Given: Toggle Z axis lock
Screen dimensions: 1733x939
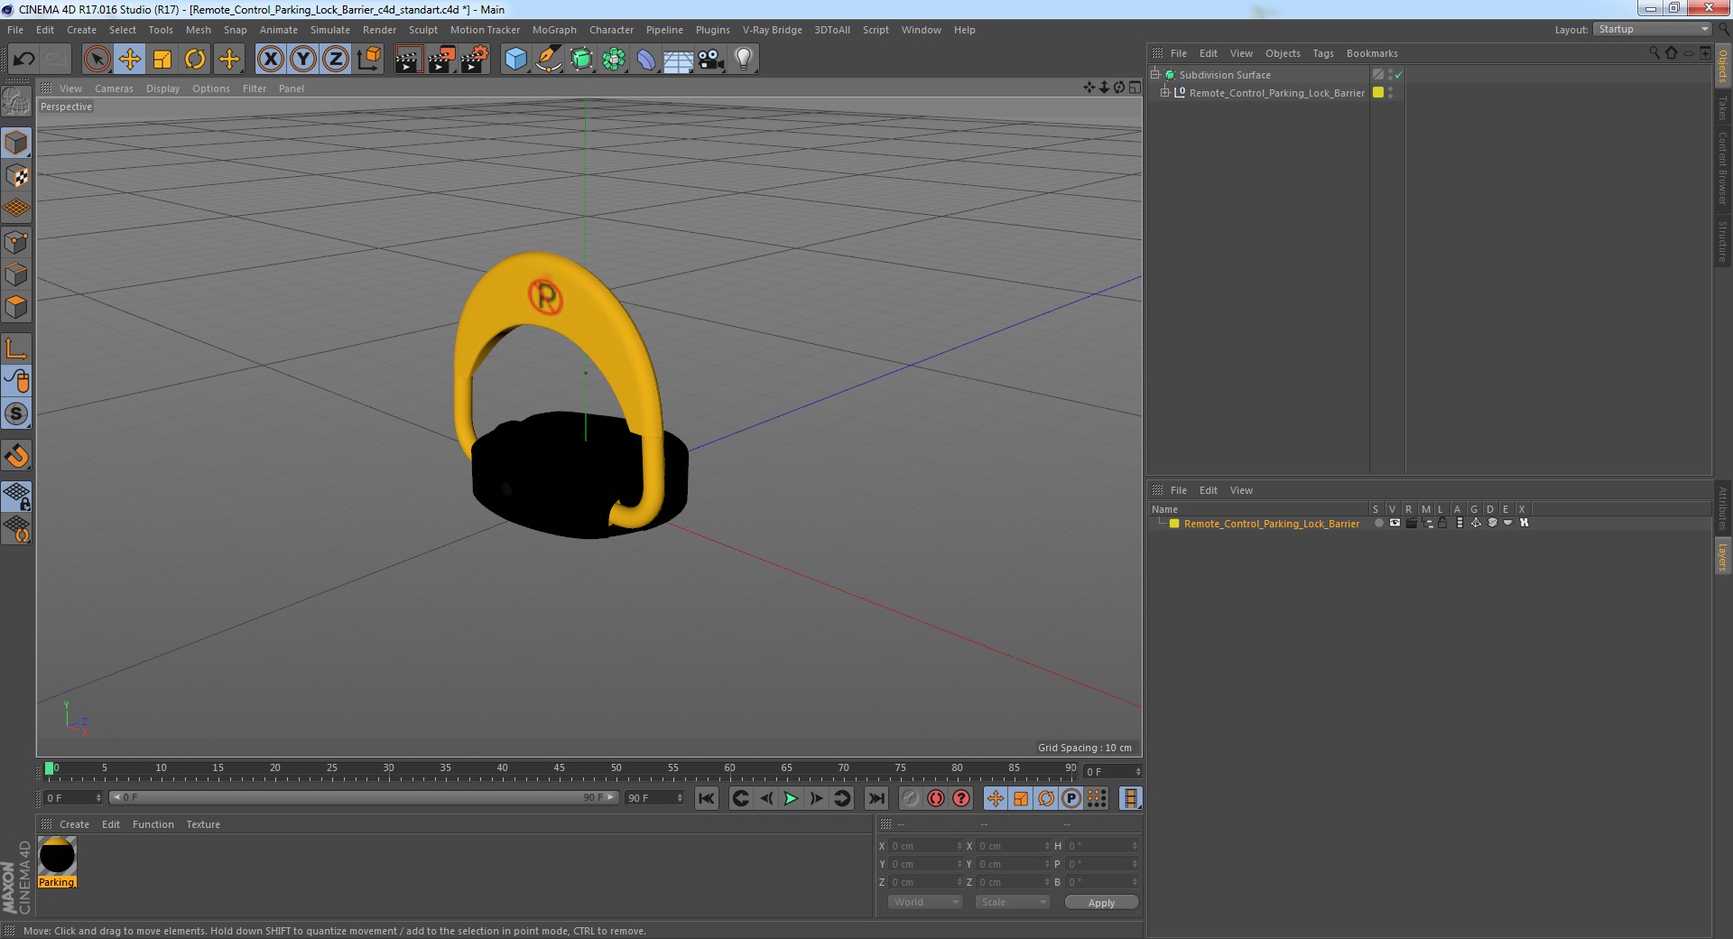Looking at the screenshot, I should (336, 60).
